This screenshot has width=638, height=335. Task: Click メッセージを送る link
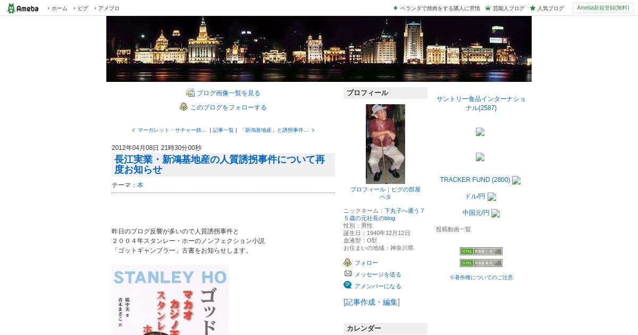(x=378, y=275)
